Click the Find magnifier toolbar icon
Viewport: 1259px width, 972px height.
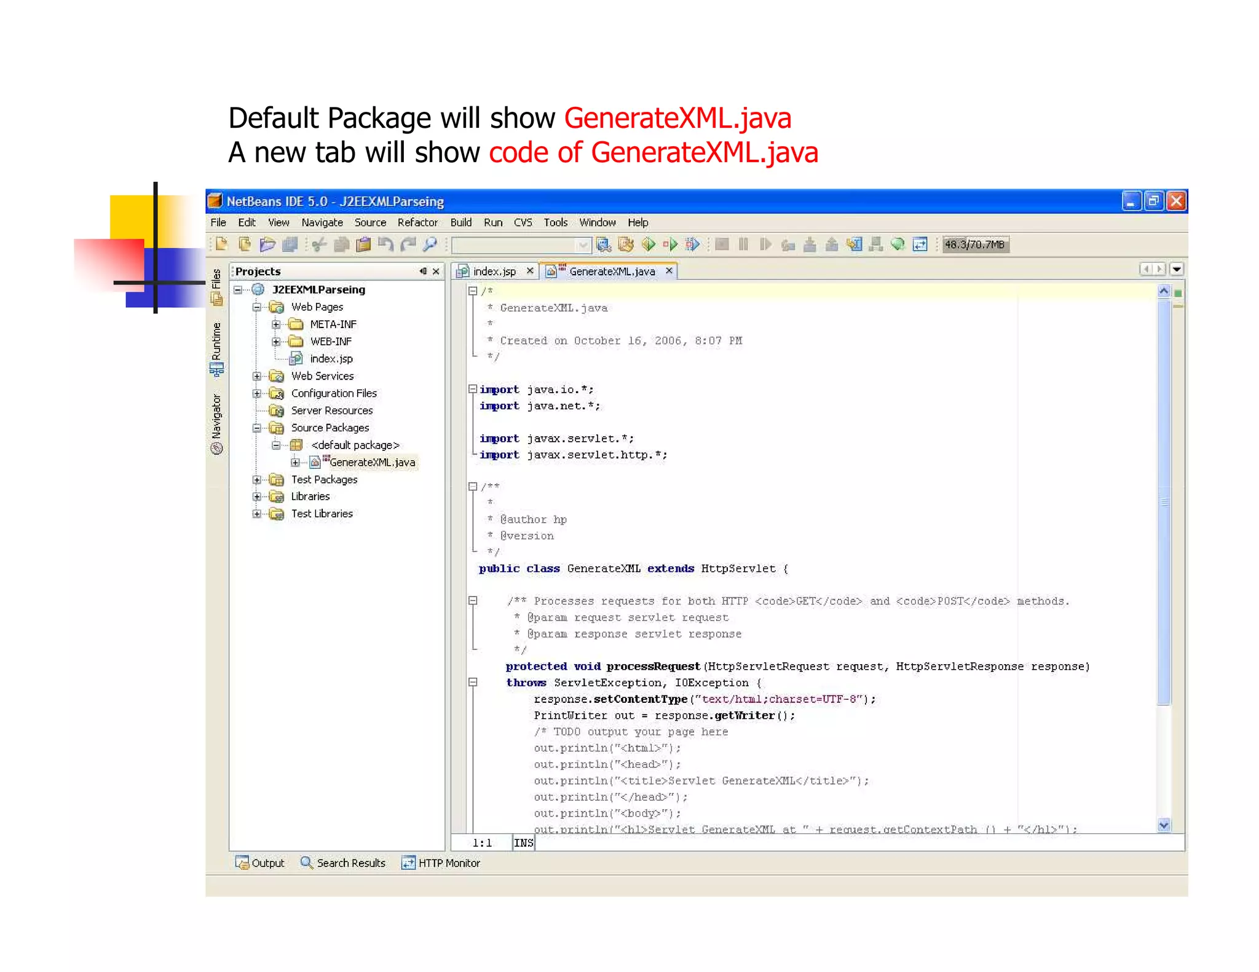430,245
